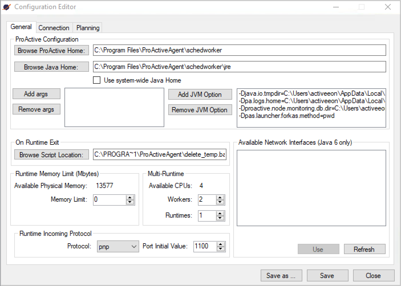Minimize the Configuration Editor window
The image size is (401, 286).
coord(336,7)
